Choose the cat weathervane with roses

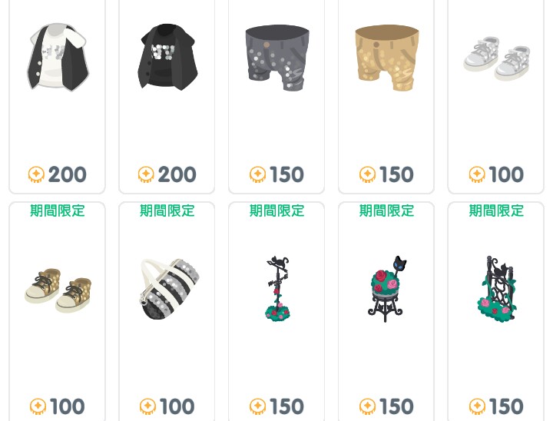point(277,288)
